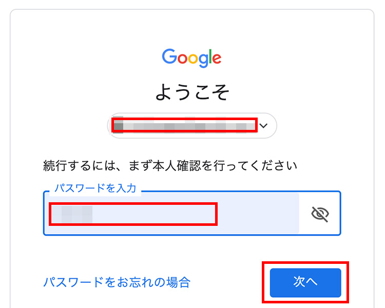Click the blue lowercase g in Google logo
The height and width of the screenshot is (308, 385).
pos(204,61)
